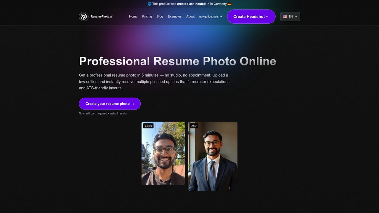Image resolution: width=379 pixels, height=213 pixels.
Task: Click the Professional Resume Photo Online heading
Action: [x=178, y=61]
